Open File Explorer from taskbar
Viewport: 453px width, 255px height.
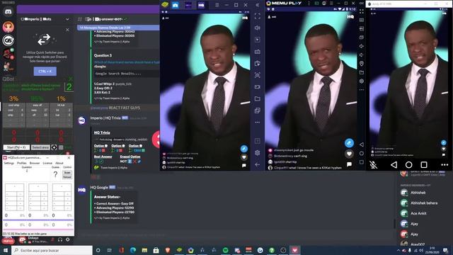[x=144, y=250]
